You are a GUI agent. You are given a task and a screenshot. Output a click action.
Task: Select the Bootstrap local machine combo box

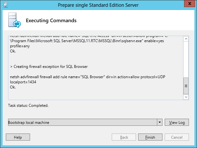click(x=82, y=123)
